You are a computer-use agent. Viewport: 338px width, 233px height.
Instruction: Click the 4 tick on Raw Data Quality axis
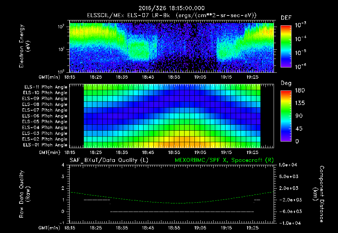tap(63, 165)
